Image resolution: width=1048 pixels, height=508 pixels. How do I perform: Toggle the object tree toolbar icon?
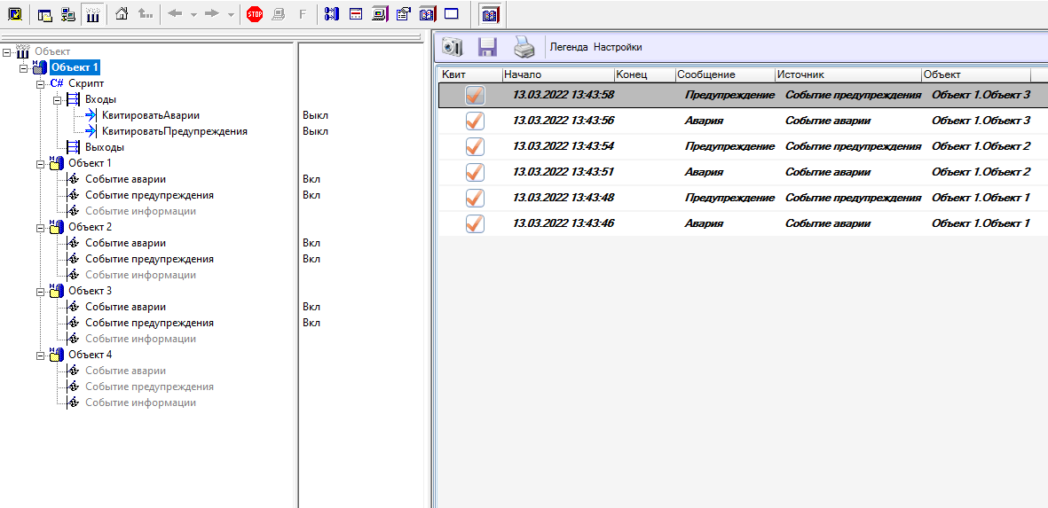coord(91,14)
